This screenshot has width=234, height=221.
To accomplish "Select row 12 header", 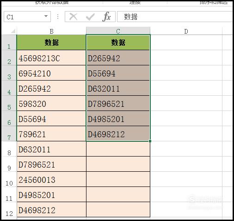I will 9,209.
